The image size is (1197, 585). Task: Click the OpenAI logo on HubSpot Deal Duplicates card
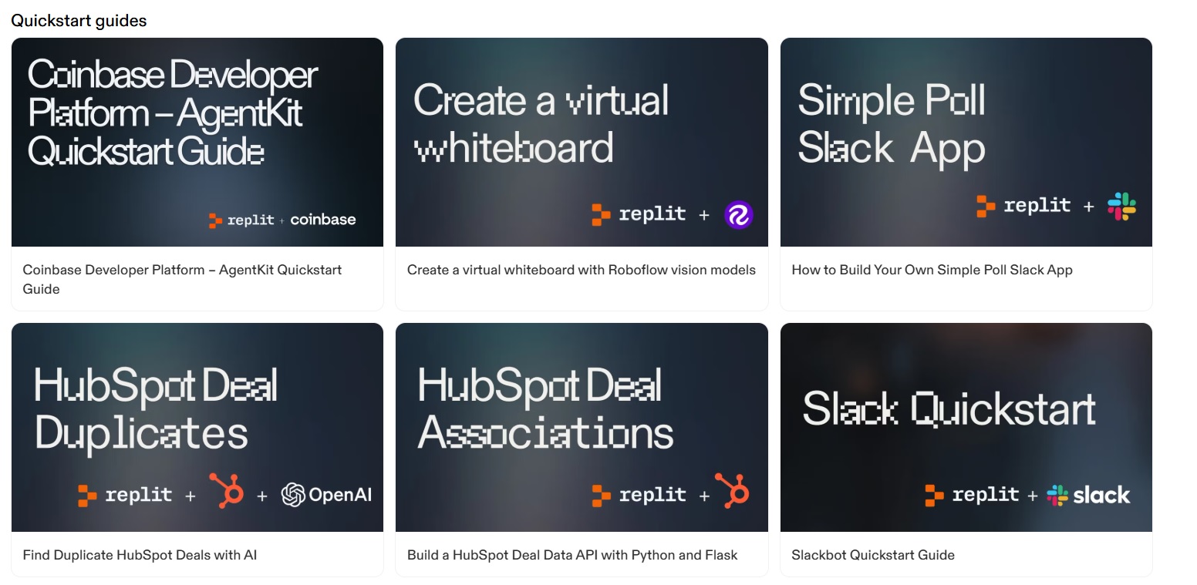point(326,495)
